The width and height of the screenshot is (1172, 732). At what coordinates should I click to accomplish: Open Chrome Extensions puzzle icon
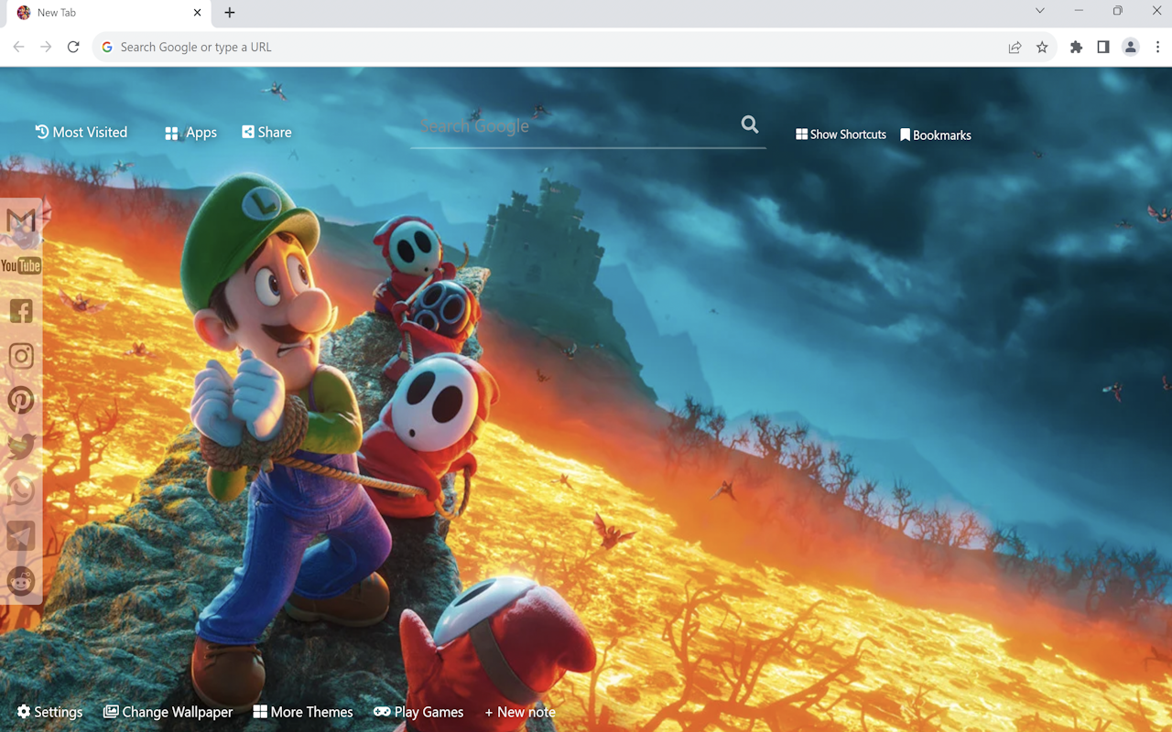(1076, 48)
